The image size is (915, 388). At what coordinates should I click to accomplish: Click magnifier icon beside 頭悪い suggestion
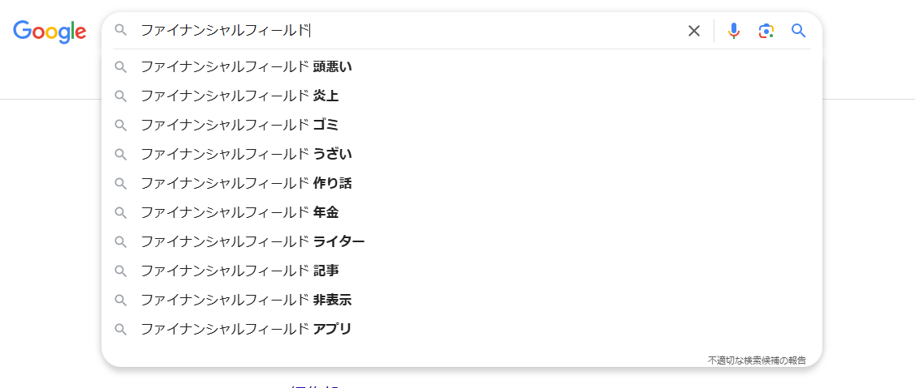[121, 66]
